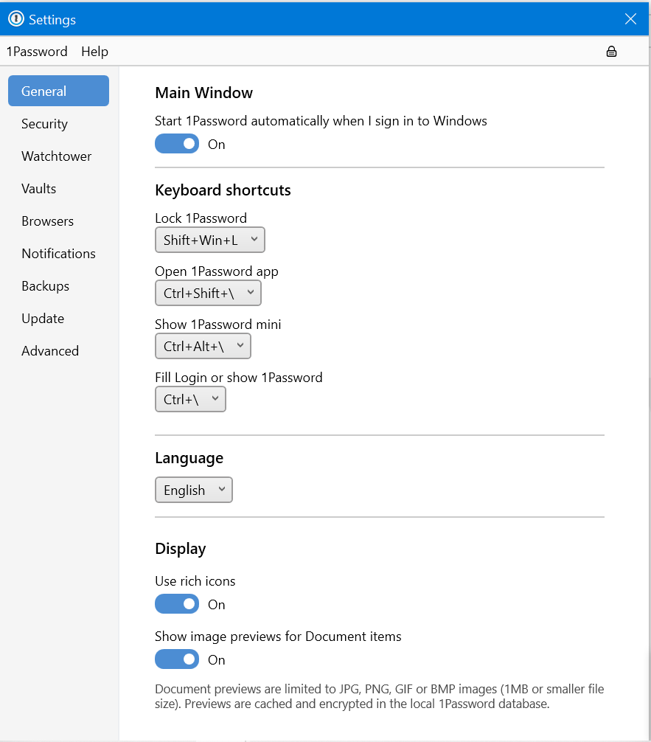Click the Main Window heading
This screenshot has width=651, height=742.
coord(204,93)
